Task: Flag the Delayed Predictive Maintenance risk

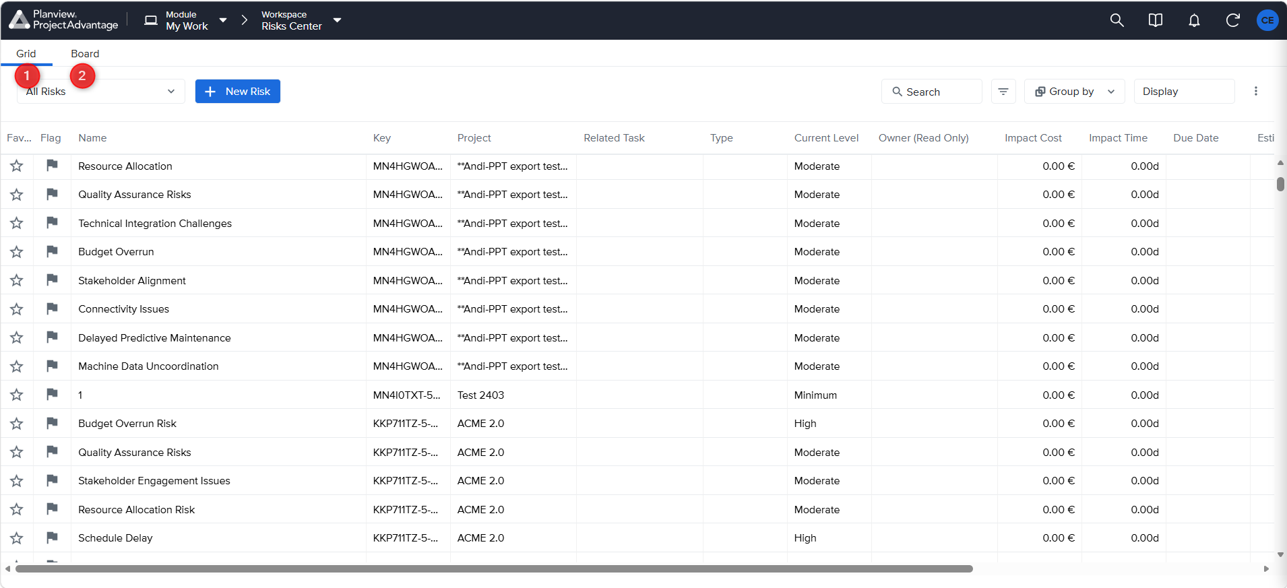Action: tap(52, 337)
